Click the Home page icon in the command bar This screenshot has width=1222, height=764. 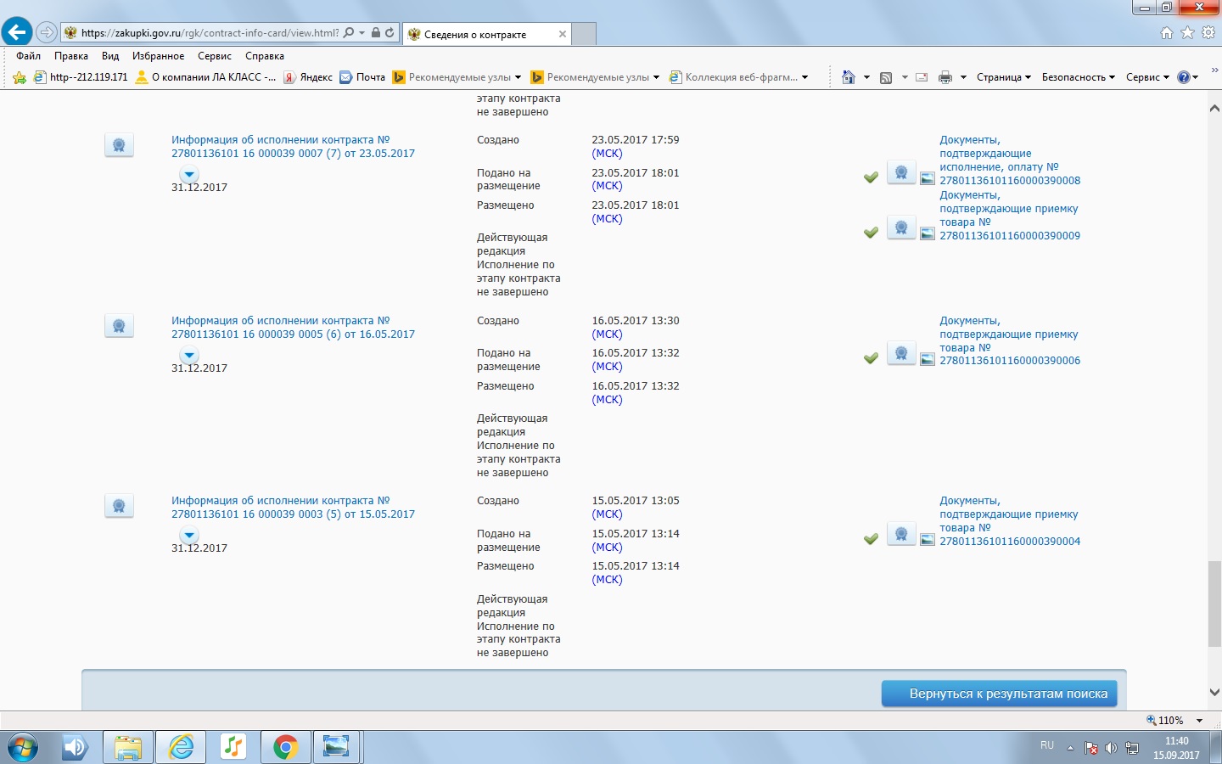tap(848, 77)
